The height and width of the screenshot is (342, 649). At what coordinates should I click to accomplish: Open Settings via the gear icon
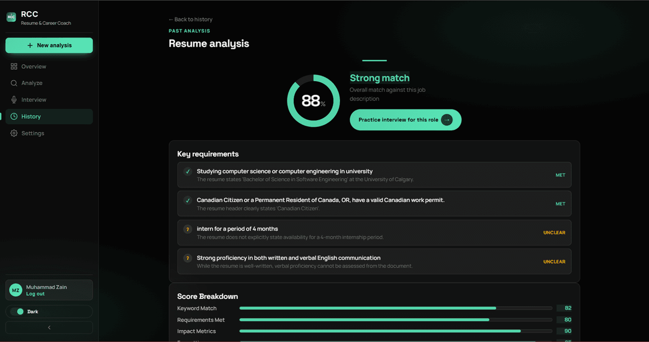pos(14,133)
